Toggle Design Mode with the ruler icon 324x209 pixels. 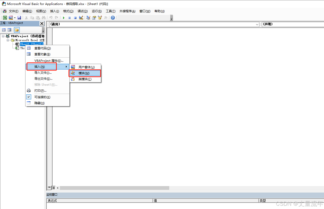(x=81, y=18)
